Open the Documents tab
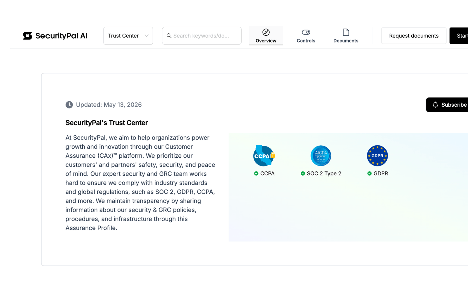The image size is (468, 286). pyautogui.click(x=346, y=36)
